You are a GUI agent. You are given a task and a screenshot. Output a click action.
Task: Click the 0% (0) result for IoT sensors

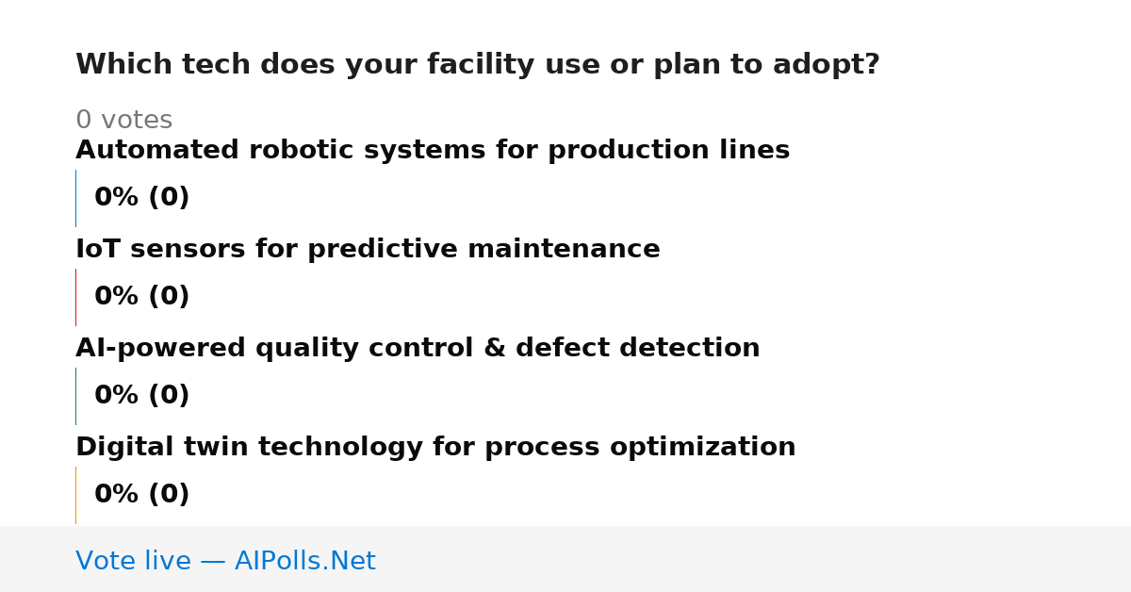click(x=141, y=297)
